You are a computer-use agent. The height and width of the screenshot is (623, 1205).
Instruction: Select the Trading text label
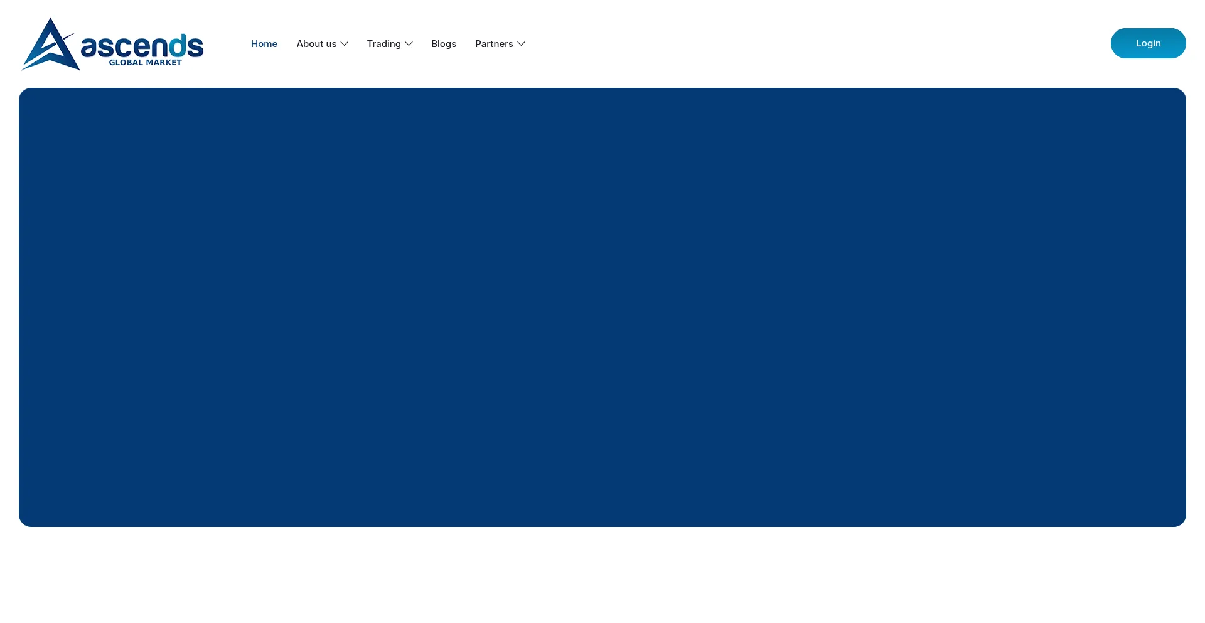click(383, 44)
